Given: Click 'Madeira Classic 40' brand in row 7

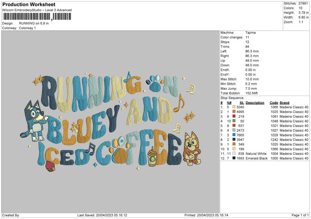Looking at the screenshot, I should click(294, 135).
